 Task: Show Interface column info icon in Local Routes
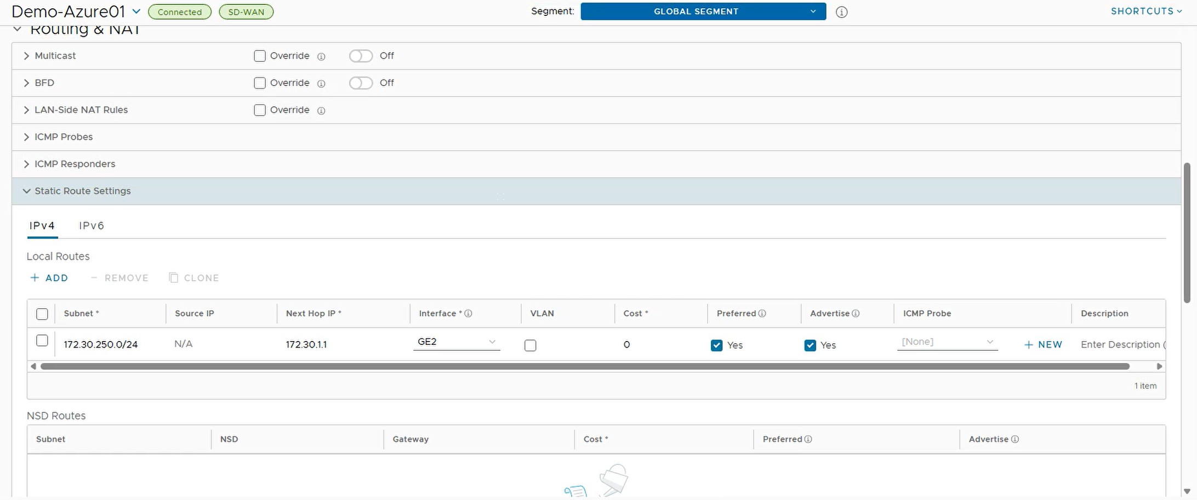(x=468, y=314)
